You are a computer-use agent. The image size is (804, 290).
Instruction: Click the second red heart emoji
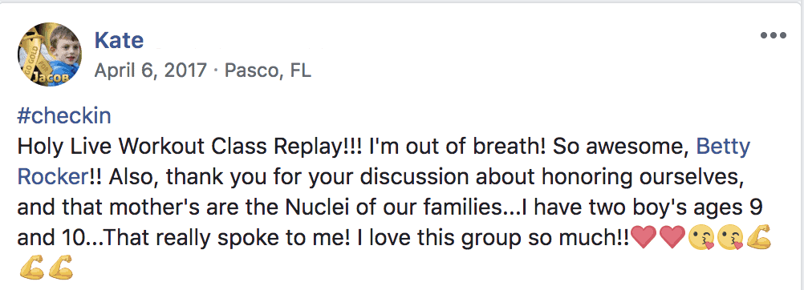[672, 238]
